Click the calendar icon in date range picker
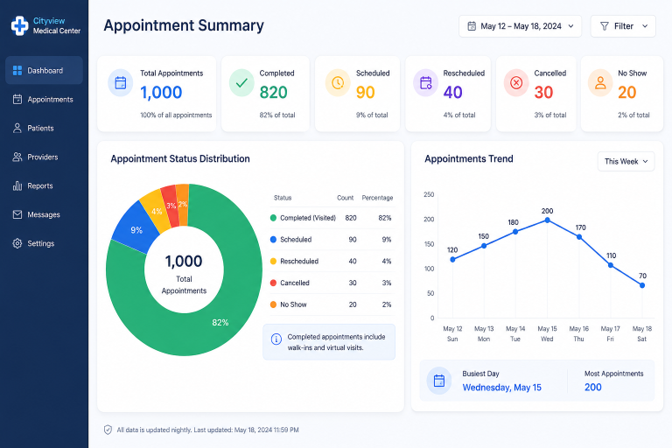672x448 pixels. (472, 26)
